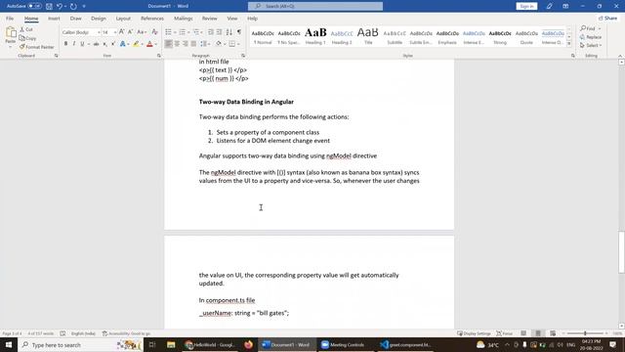Open the multilevel list menu
Screen dimensions: 625x352
click(197, 32)
